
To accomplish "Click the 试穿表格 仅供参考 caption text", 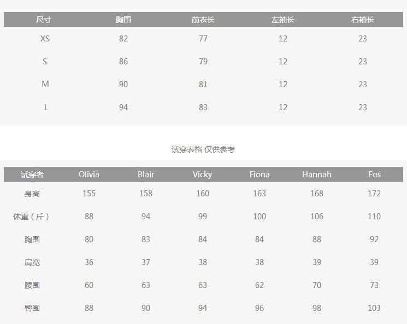I will click(203, 149).
